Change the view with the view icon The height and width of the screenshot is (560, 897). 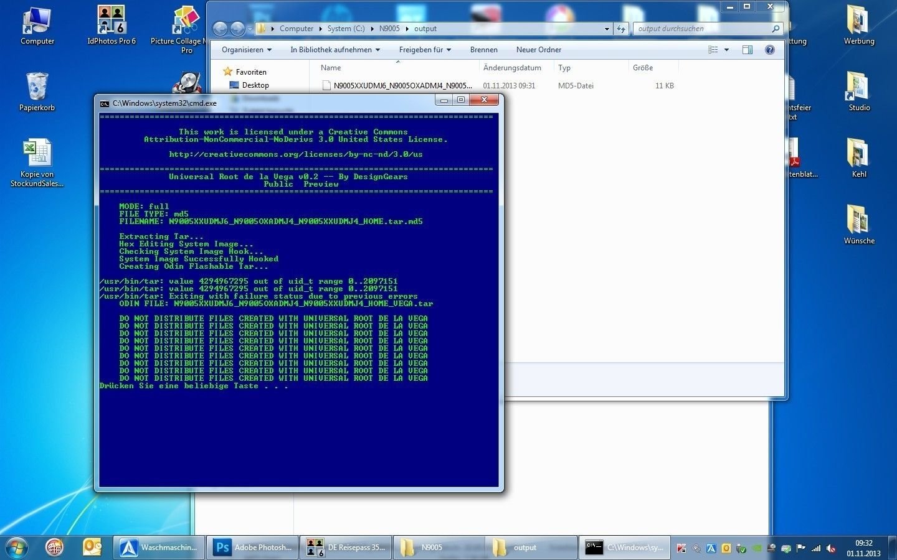[x=713, y=50]
